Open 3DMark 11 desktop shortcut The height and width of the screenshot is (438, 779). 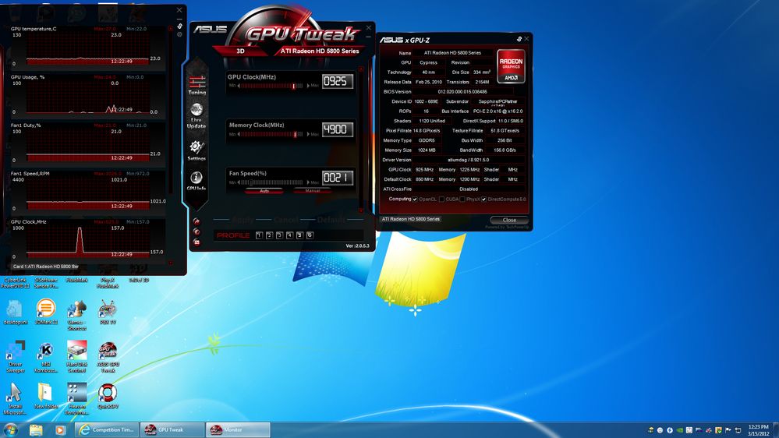(46, 312)
